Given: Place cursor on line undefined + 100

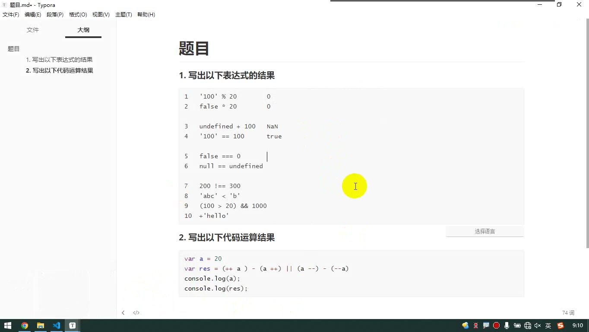Looking at the screenshot, I should (227, 126).
